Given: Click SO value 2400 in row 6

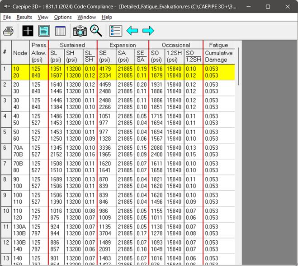Looking at the screenshot, I should click(x=156, y=154).
